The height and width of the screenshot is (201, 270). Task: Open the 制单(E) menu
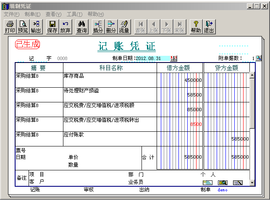pyautogui.click(x=32, y=14)
